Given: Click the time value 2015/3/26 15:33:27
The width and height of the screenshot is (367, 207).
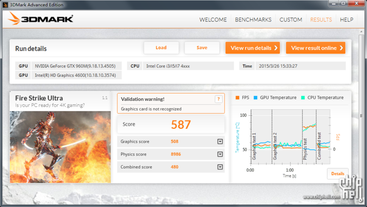Looking at the screenshot, I should click(x=300, y=66).
